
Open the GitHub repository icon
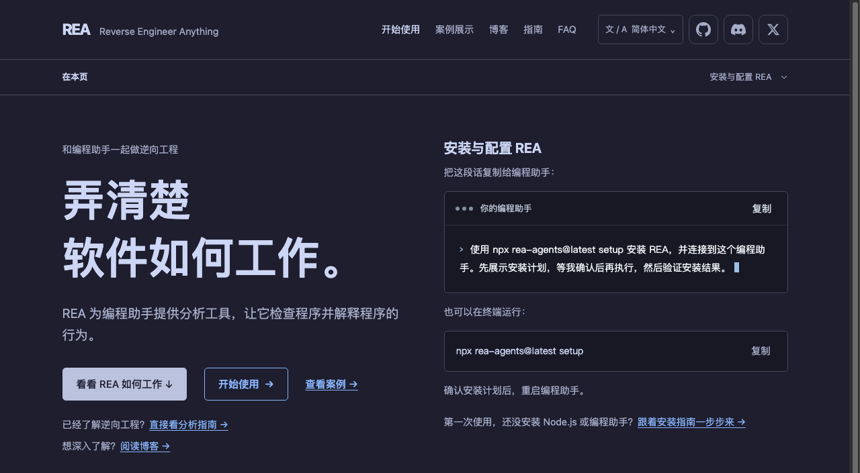703,30
